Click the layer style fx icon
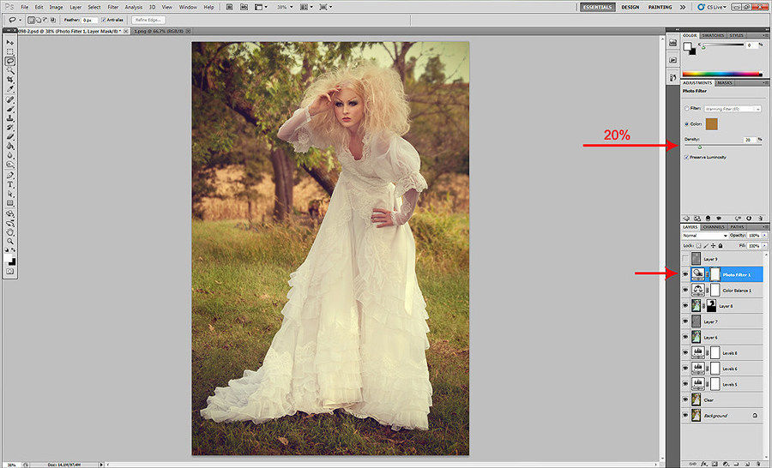 coord(704,464)
